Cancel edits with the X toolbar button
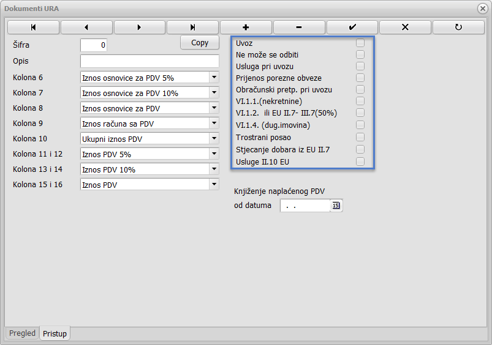 (405, 28)
